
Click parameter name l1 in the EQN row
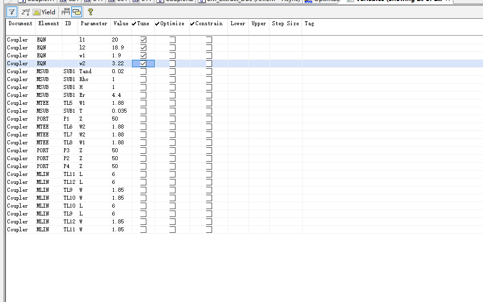[x=82, y=40]
